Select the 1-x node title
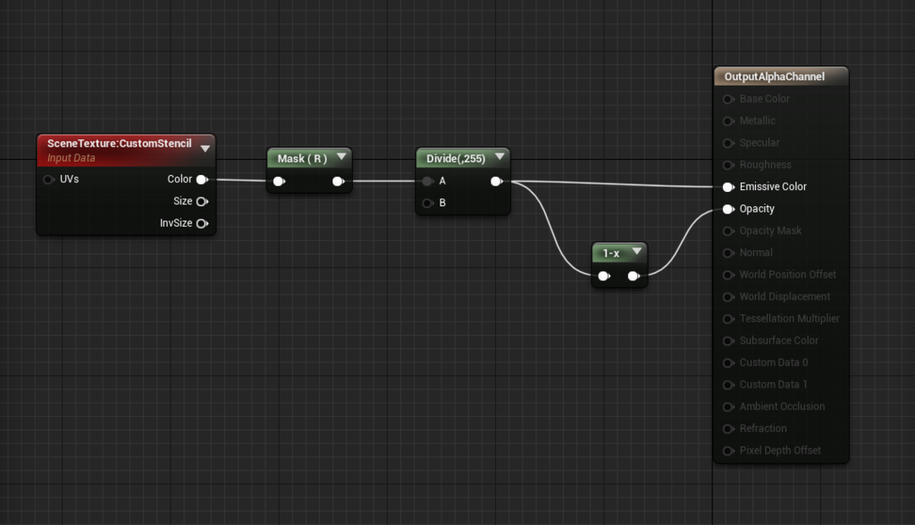915x525 pixels. (x=611, y=254)
